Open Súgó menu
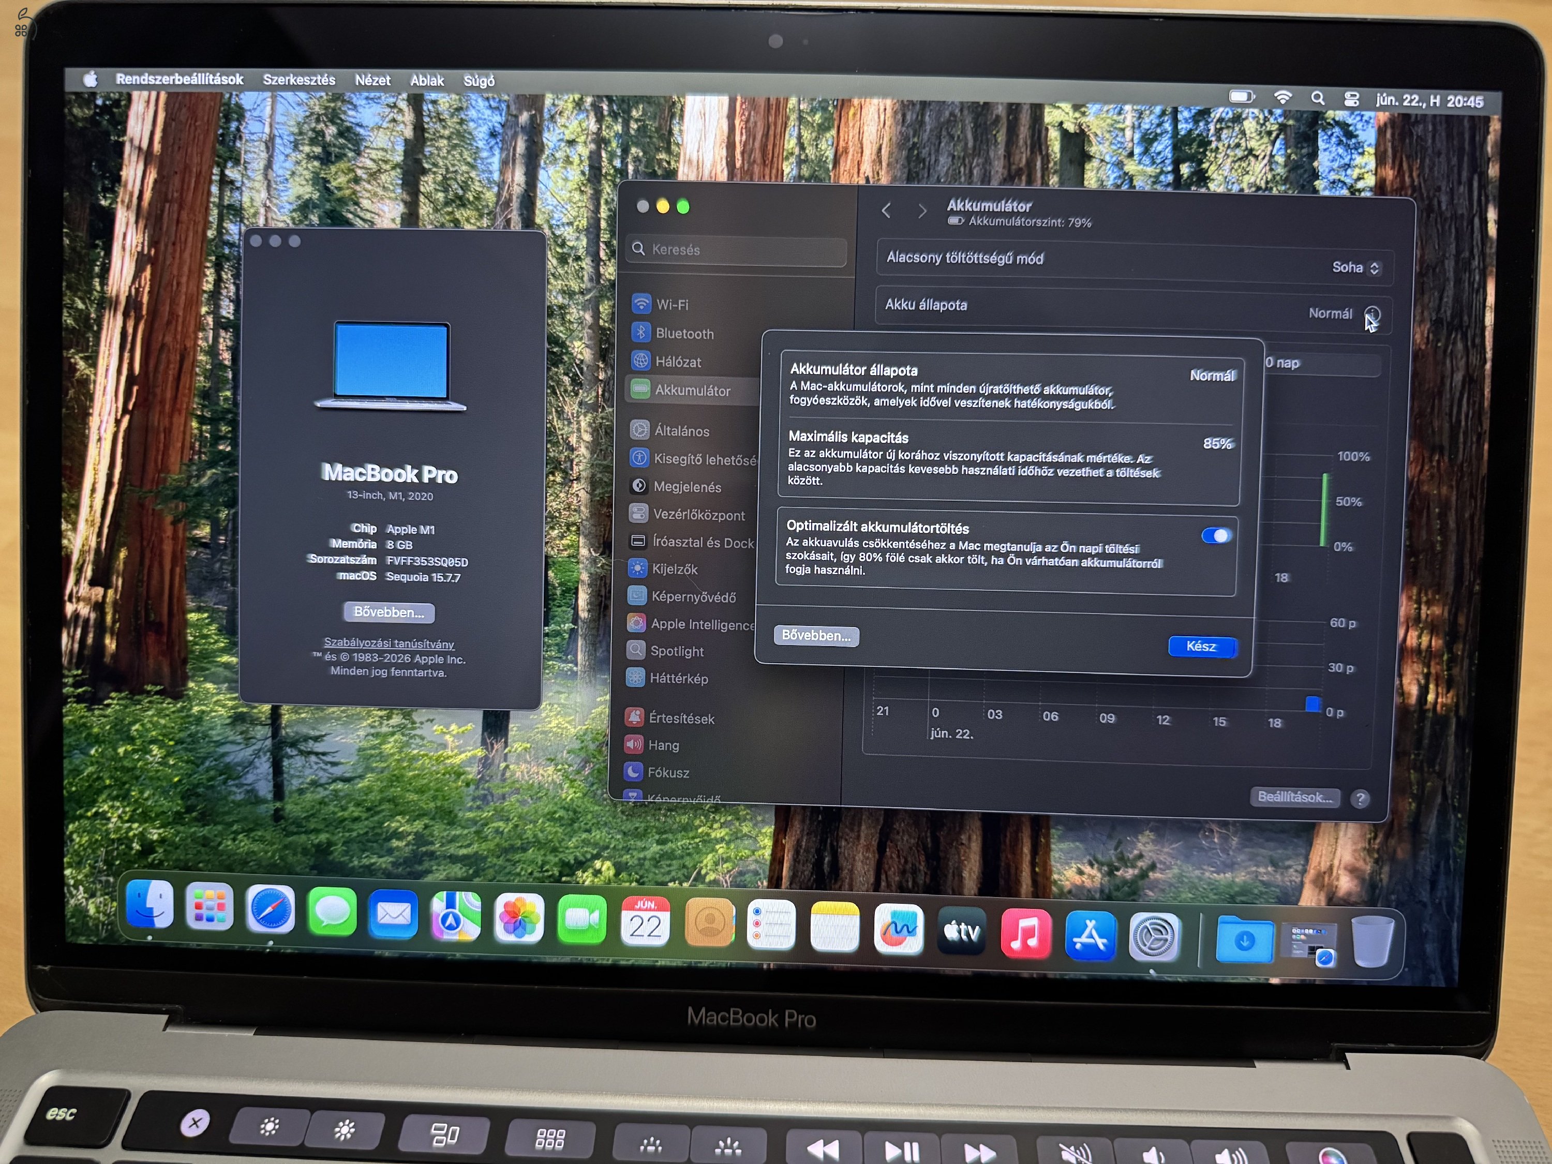Viewport: 1552px width, 1164px height. click(x=479, y=81)
